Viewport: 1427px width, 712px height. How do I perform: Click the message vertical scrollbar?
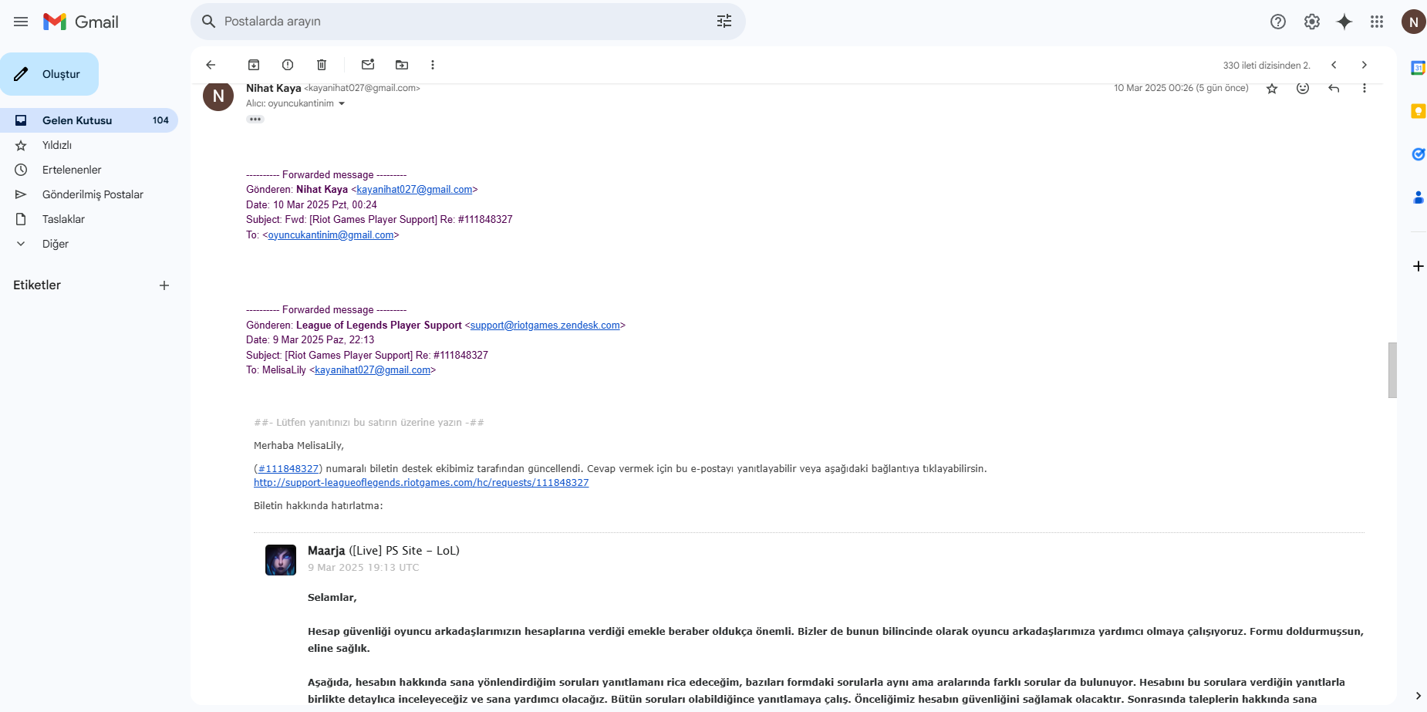(x=1392, y=370)
